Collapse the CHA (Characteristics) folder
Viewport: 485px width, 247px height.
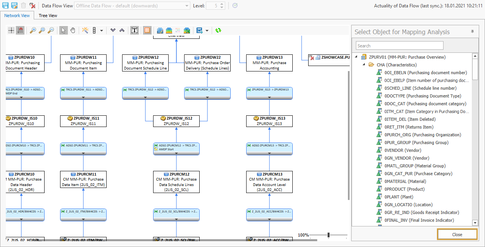(364, 64)
